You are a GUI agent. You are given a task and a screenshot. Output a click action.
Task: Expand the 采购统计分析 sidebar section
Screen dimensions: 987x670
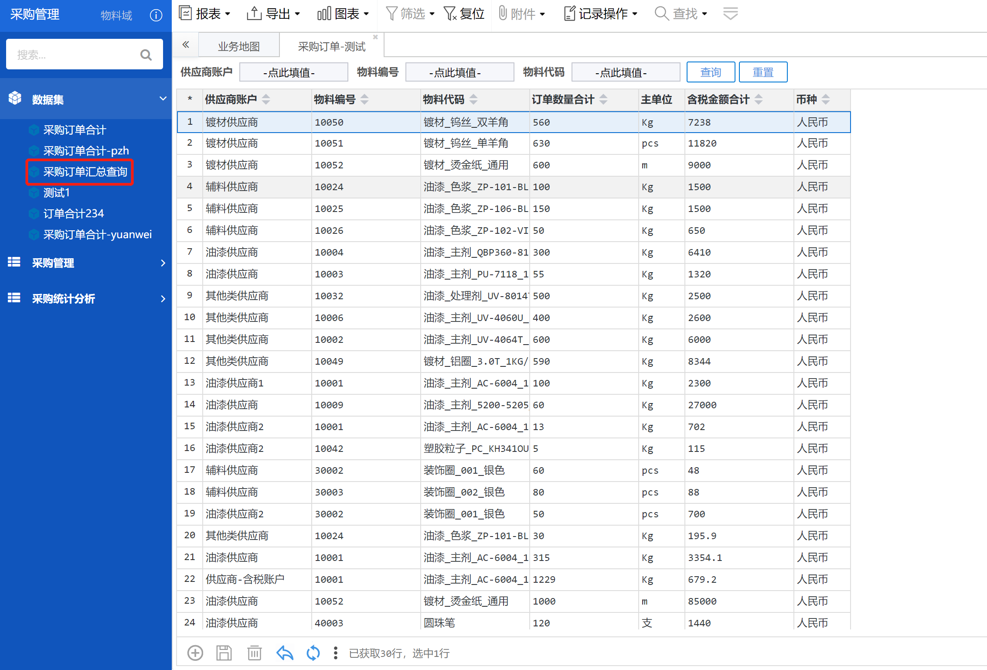pyautogui.click(x=86, y=298)
